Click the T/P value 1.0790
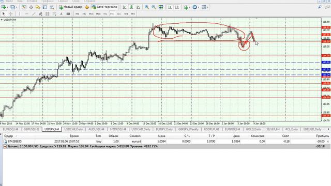 211,142
